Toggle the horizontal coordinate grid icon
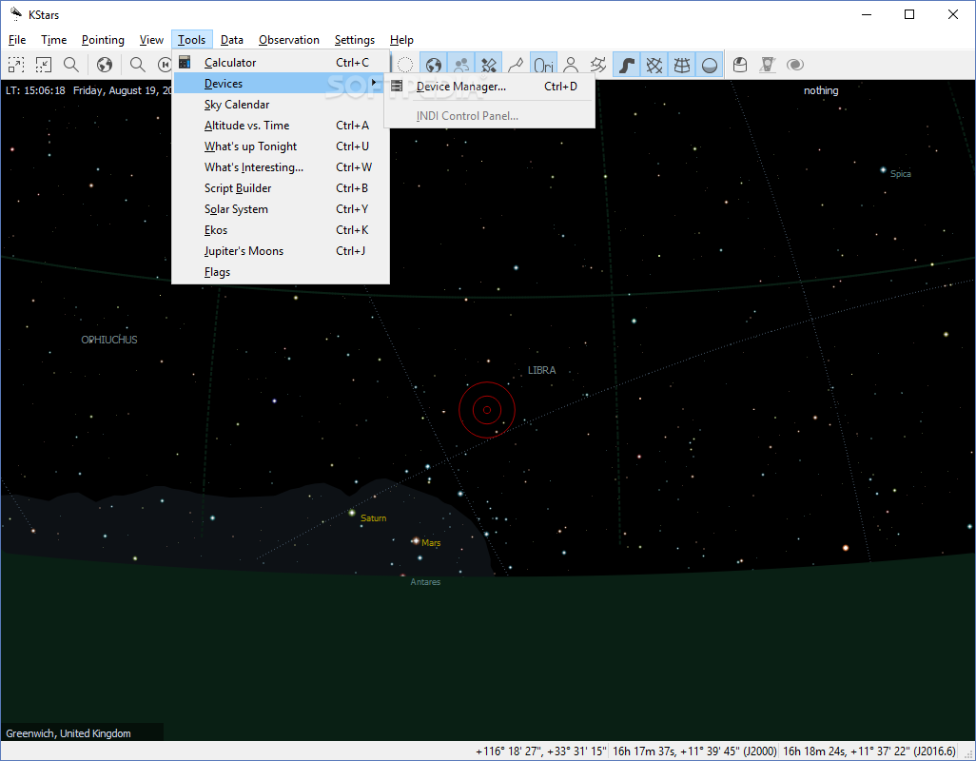 [681, 65]
